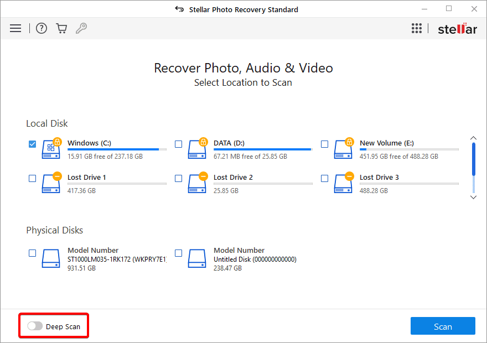Select the Lost Drive 2 label
This screenshot has height=343, width=487.
coord(233,177)
